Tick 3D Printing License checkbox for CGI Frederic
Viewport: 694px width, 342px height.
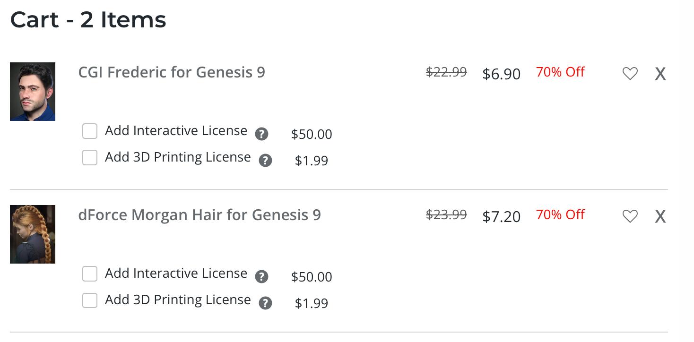[x=90, y=157]
